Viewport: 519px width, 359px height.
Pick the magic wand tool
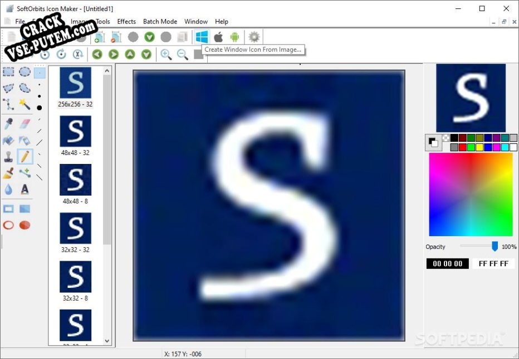25,104
